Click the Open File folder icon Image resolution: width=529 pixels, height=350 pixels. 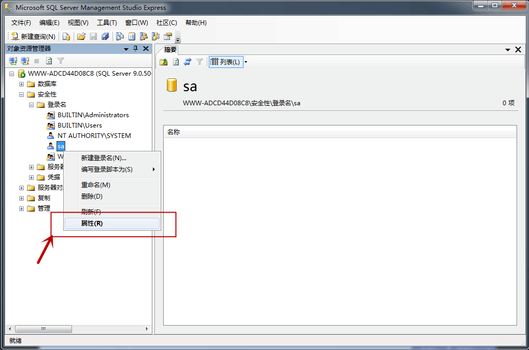pyautogui.click(x=81, y=36)
